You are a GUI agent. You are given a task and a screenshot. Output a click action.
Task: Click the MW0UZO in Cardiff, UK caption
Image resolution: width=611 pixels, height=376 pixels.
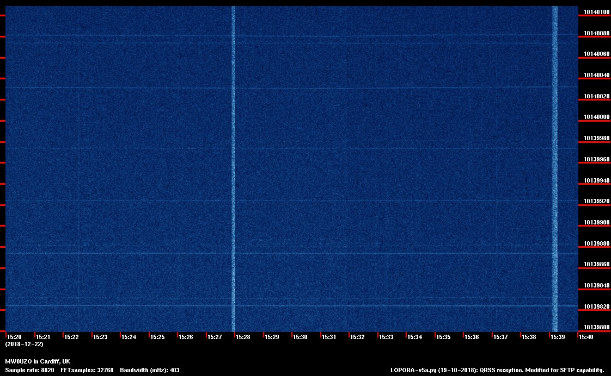[38, 361]
